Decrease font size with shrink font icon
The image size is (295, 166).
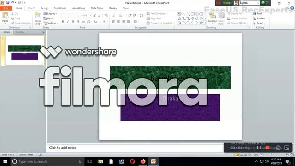[100, 15]
